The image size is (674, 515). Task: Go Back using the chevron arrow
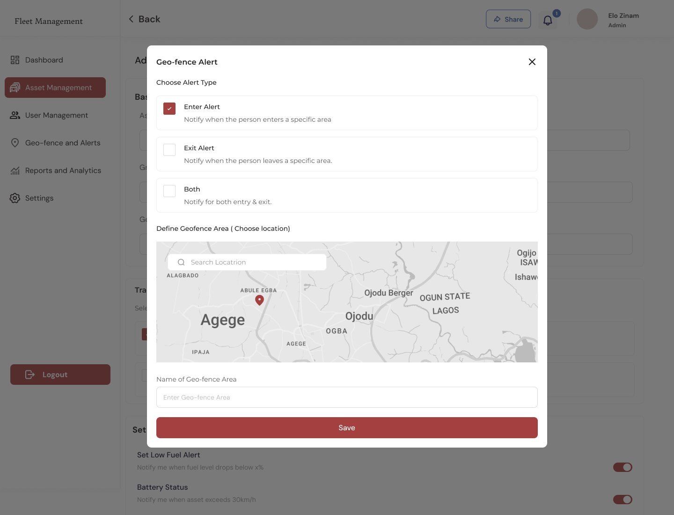[x=131, y=19]
